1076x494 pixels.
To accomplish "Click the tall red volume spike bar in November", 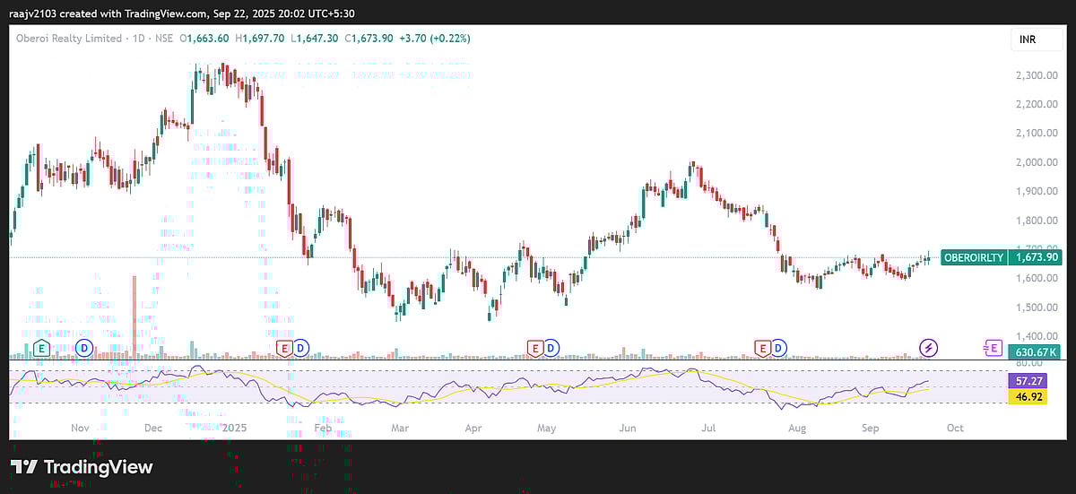I will point(134,317).
